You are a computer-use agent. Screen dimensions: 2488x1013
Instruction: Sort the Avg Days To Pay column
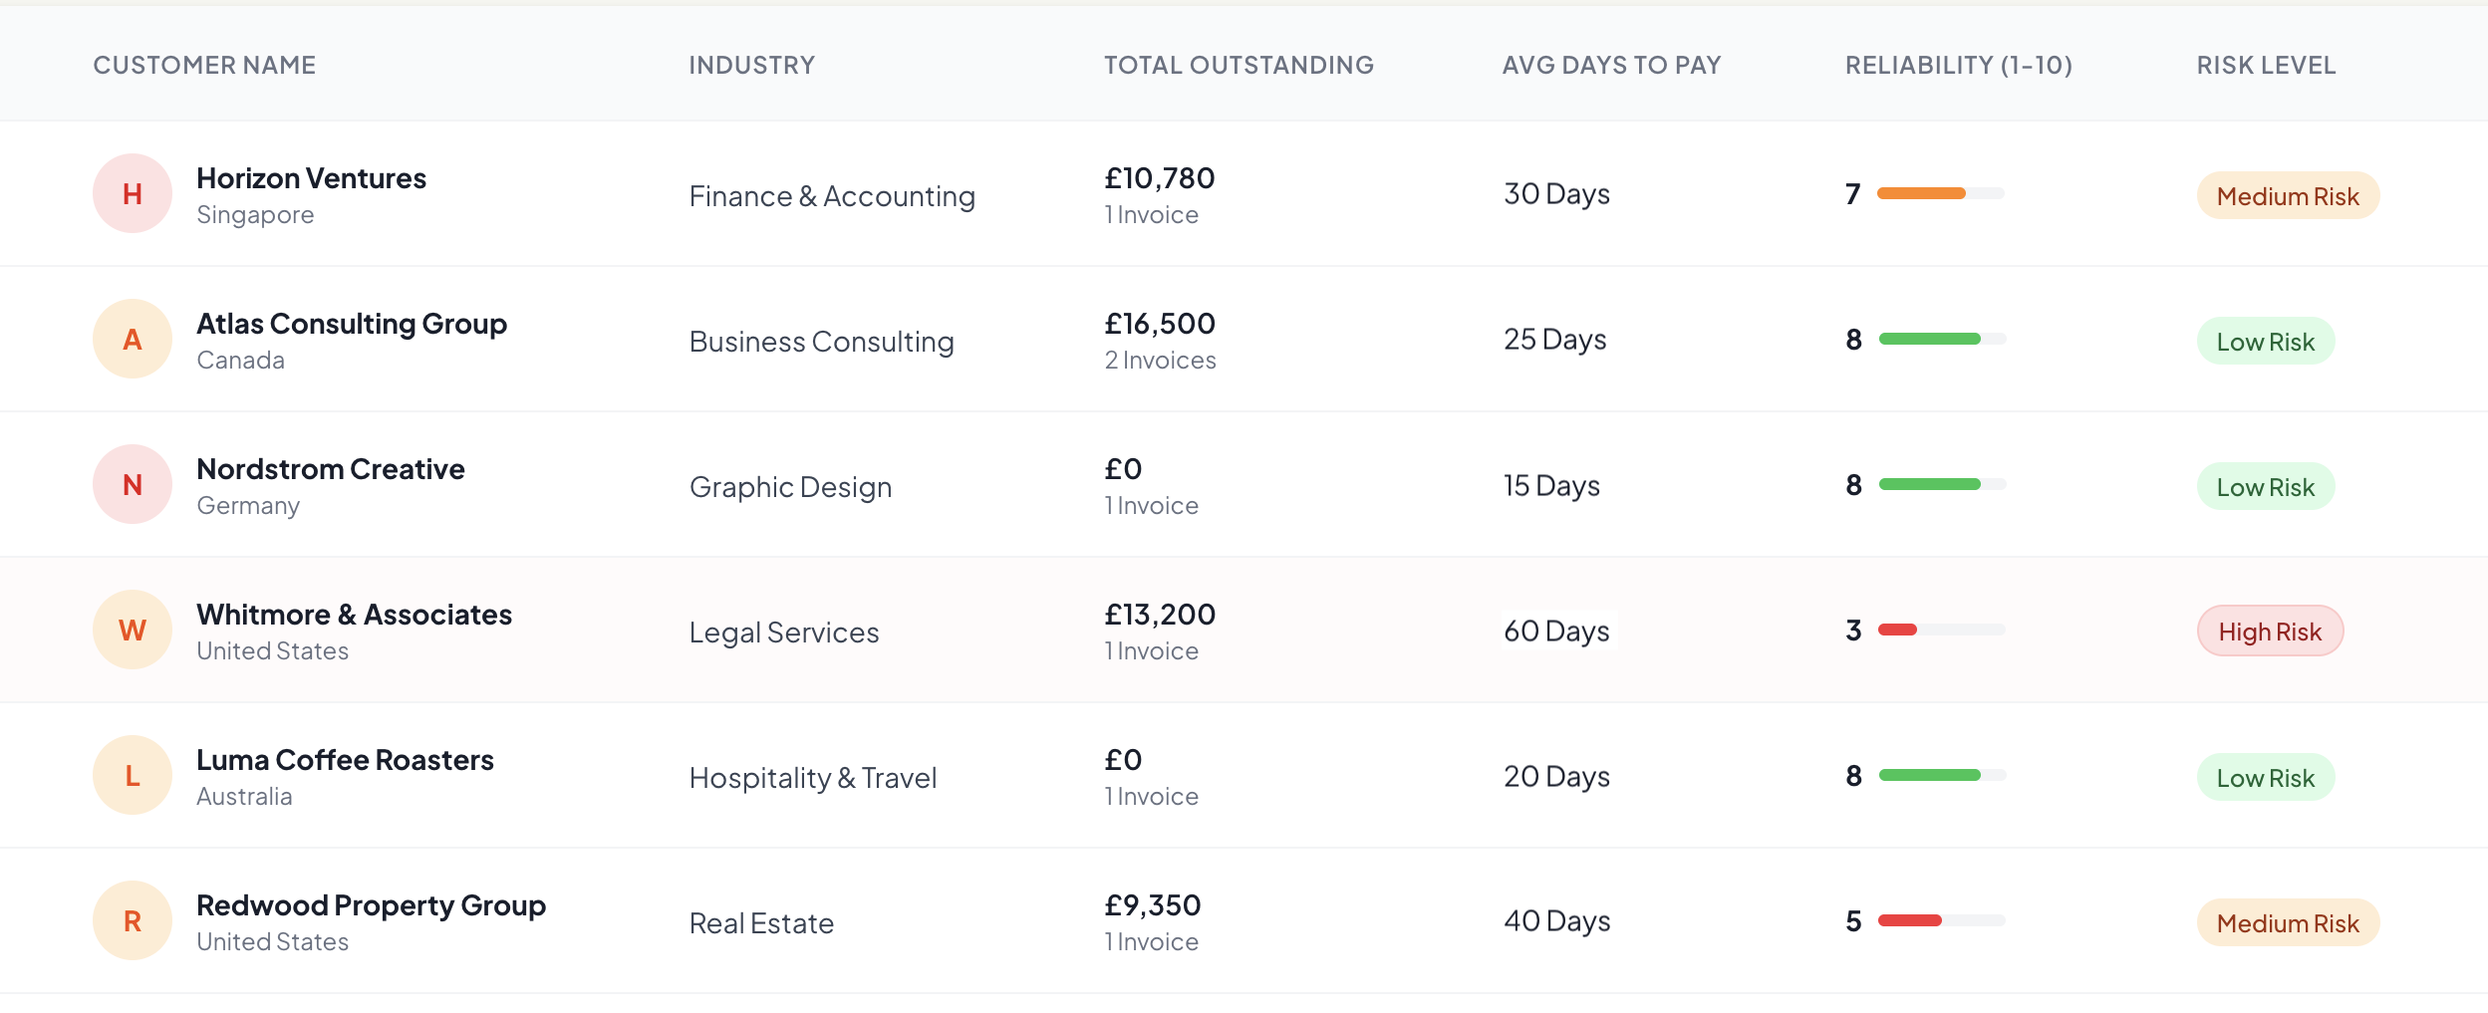1610,64
